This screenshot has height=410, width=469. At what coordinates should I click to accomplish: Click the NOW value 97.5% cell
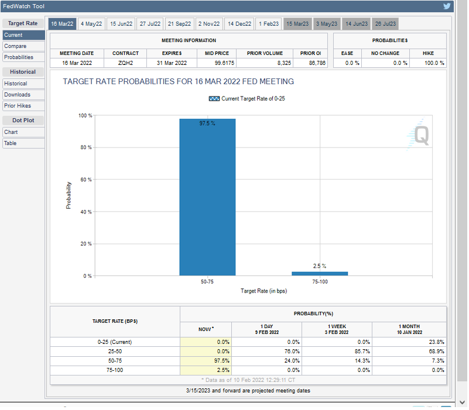(x=206, y=361)
